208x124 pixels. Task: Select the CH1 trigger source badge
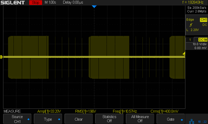point(204,20)
